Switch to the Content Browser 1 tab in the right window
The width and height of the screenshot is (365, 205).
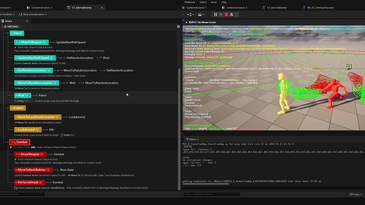(x=194, y=8)
